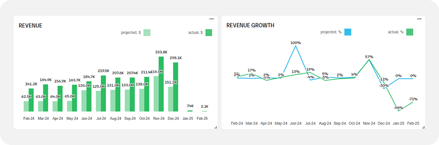Select the REVENUE widget title
Viewport: 439px width, 145px height.
(x=31, y=26)
